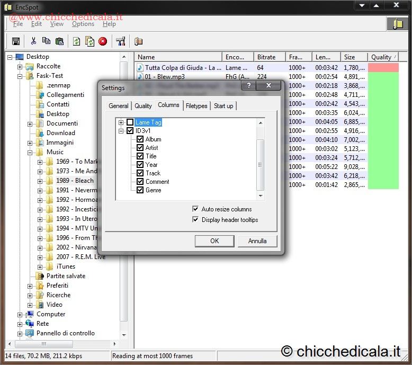
Task: Click the single-page green Refresh icon
Action: tap(77, 41)
